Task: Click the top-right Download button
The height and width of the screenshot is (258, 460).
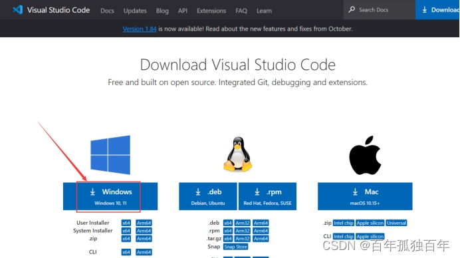Action: (437, 10)
